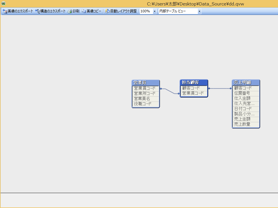Screen dimensions: 278x208
Task: Click 日付コード field
Action: [246, 109]
